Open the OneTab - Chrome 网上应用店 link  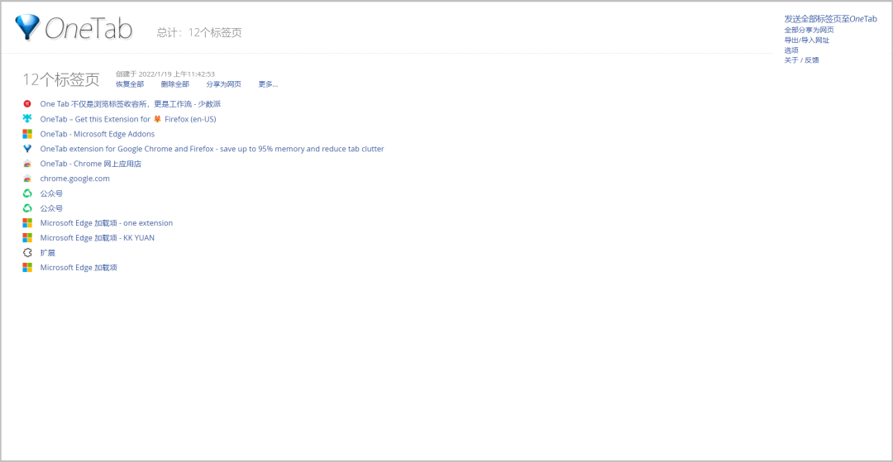pyautogui.click(x=91, y=164)
